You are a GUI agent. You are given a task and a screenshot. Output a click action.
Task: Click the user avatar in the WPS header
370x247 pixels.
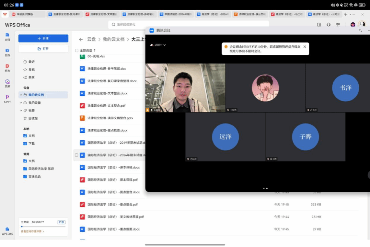tap(362, 24)
